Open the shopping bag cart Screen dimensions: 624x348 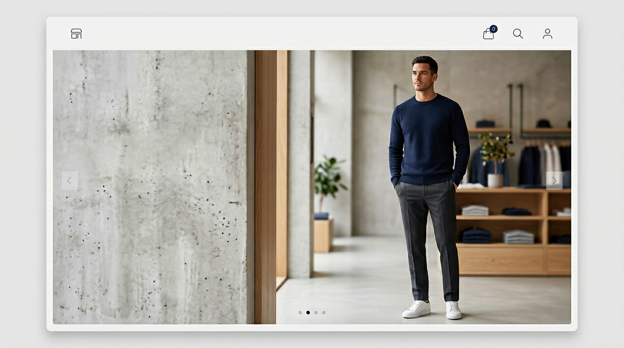tap(488, 34)
